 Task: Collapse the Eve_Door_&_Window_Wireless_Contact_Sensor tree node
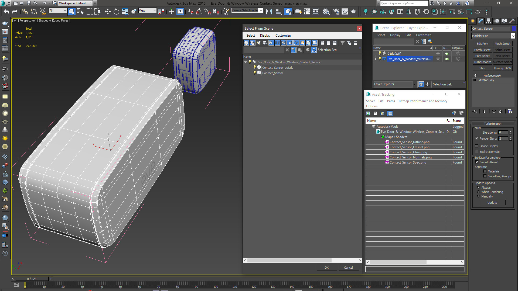(x=245, y=62)
